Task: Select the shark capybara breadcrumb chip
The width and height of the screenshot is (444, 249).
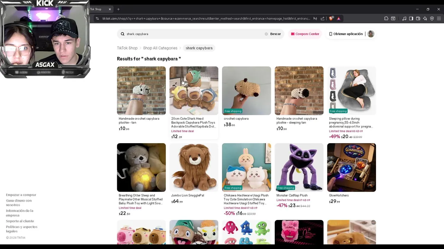Action: click(x=199, y=48)
